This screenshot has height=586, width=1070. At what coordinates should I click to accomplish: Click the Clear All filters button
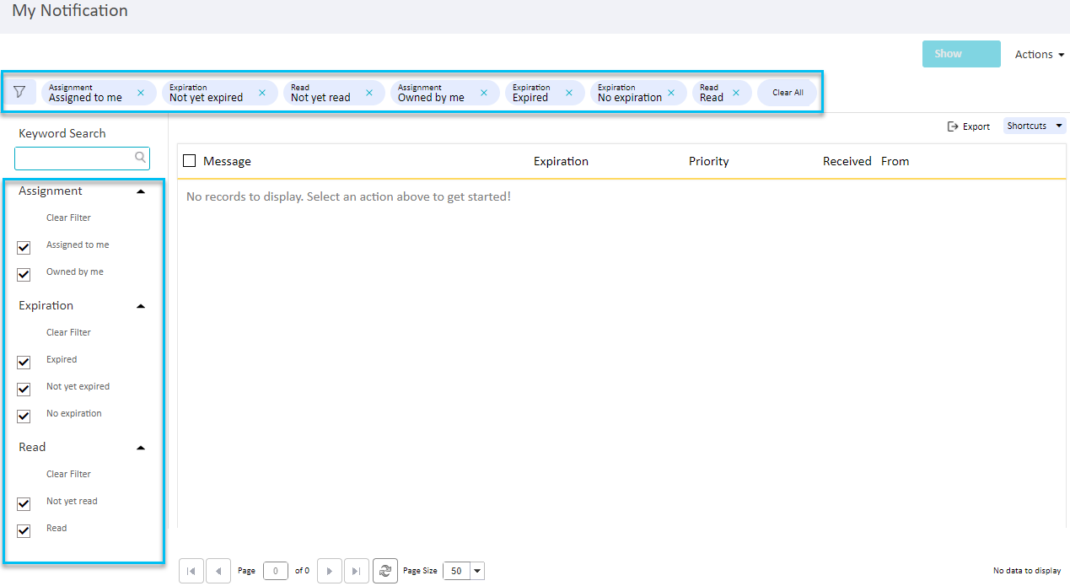point(786,93)
